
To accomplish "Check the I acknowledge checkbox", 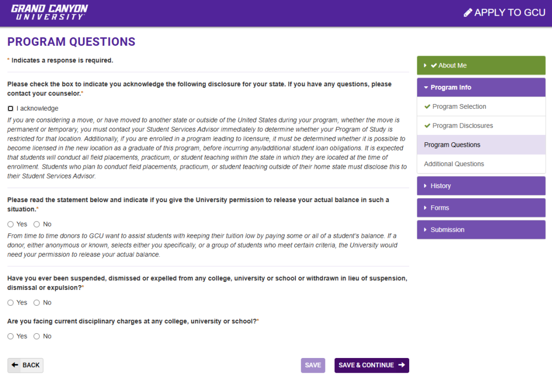I will pyautogui.click(x=11, y=108).
